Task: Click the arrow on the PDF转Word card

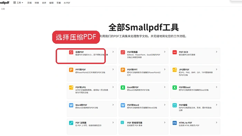Action: (165, 105)
